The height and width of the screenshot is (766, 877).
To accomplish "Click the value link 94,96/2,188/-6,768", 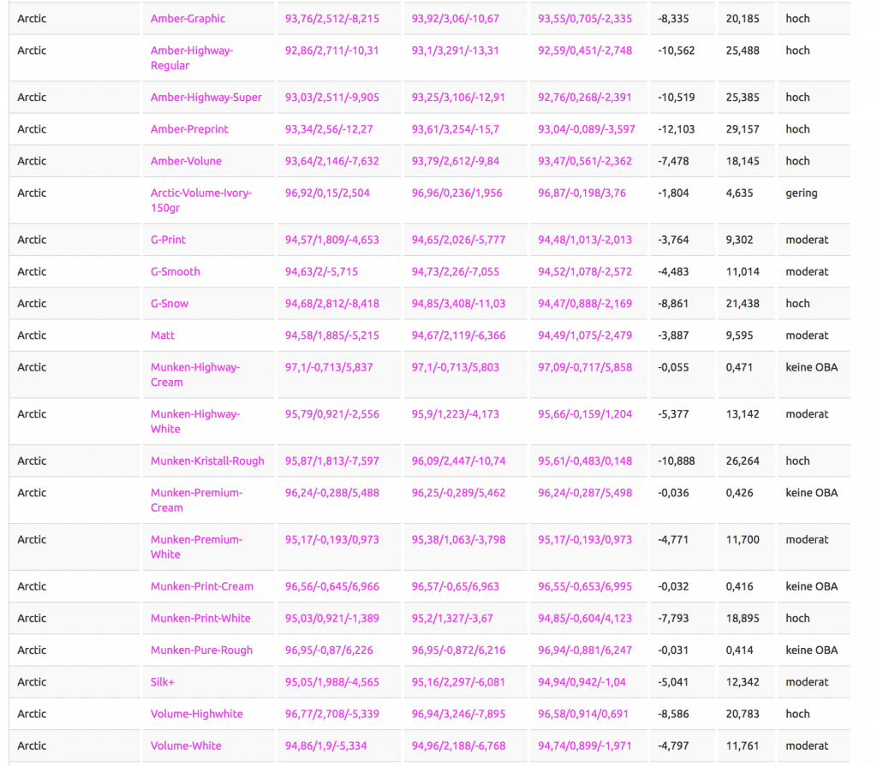I will point(459,745).
